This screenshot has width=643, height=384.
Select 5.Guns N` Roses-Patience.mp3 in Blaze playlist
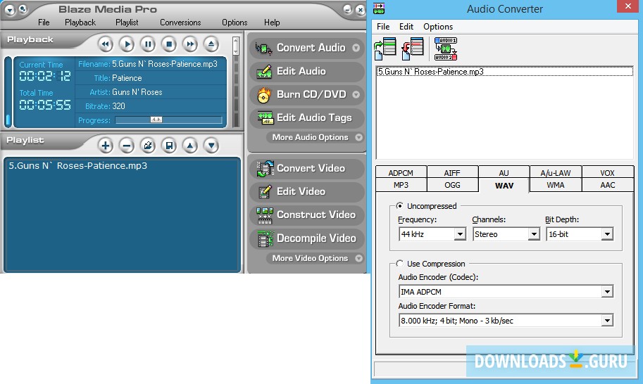tap(78, 166)
